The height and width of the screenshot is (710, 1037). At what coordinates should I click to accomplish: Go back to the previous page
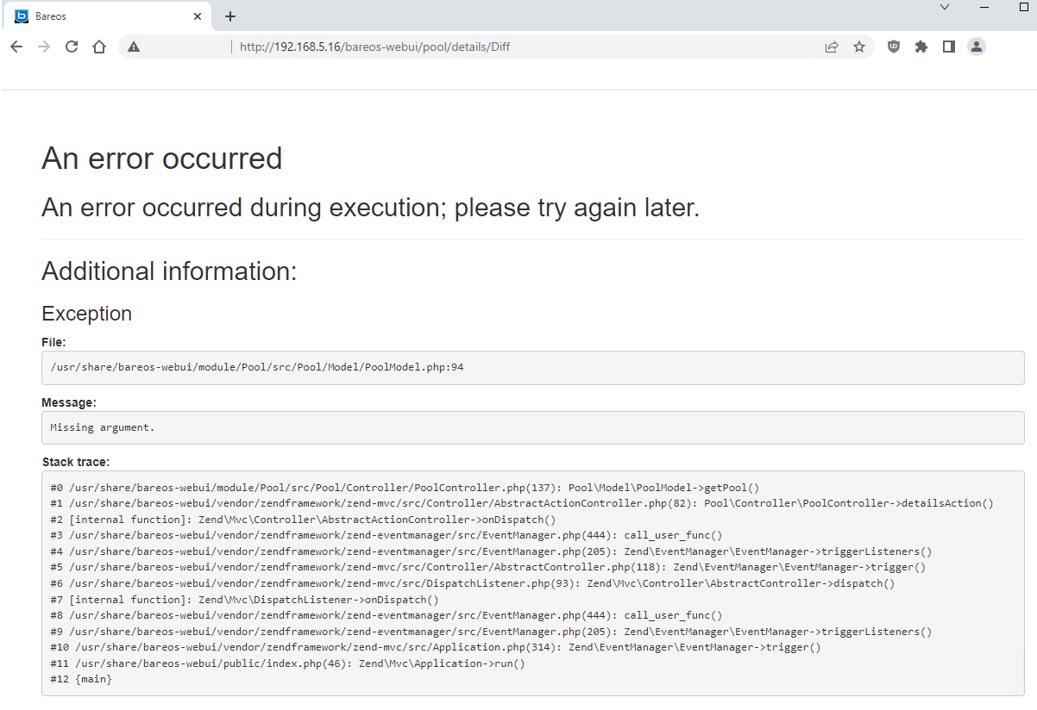coord(16,47)
